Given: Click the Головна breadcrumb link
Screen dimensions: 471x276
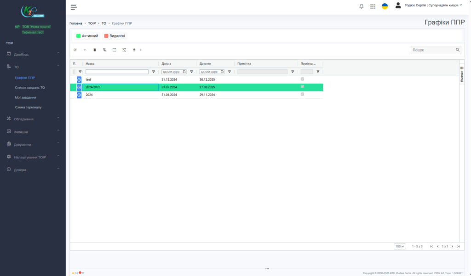Looking at the screenshot, I should (x=76, y=23).
